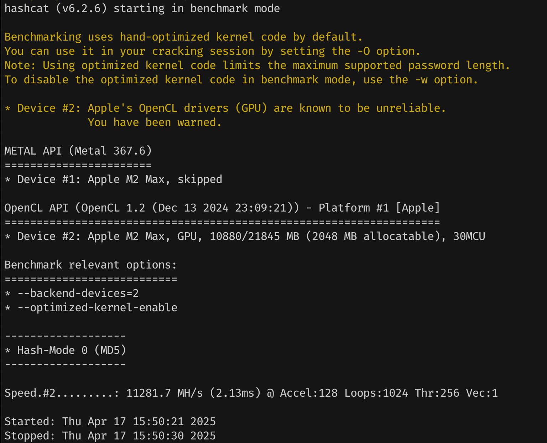Click the -O option text

(364, 51)
